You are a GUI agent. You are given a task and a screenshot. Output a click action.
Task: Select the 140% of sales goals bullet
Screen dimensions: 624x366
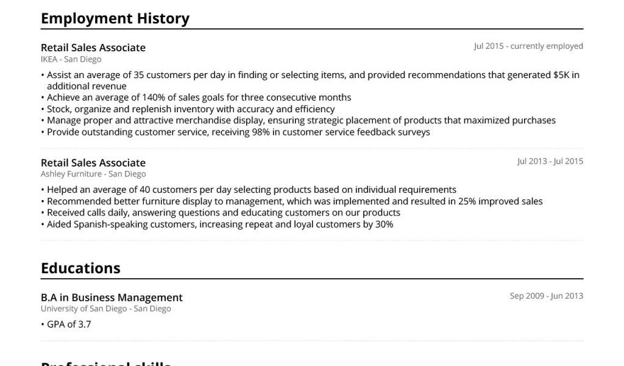199,98
